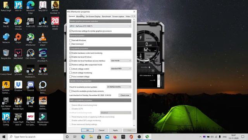Launch the Grand Theft Auto V shortcut
Viewport: 248px width, 140px height.
point(18,119)
